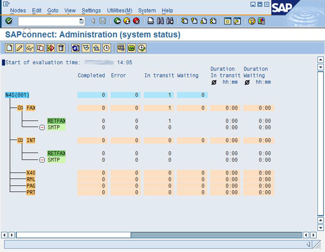The image size is (325, 252).
Task: Click the green Job scheduling icon
Action: (x=131, y=48)
